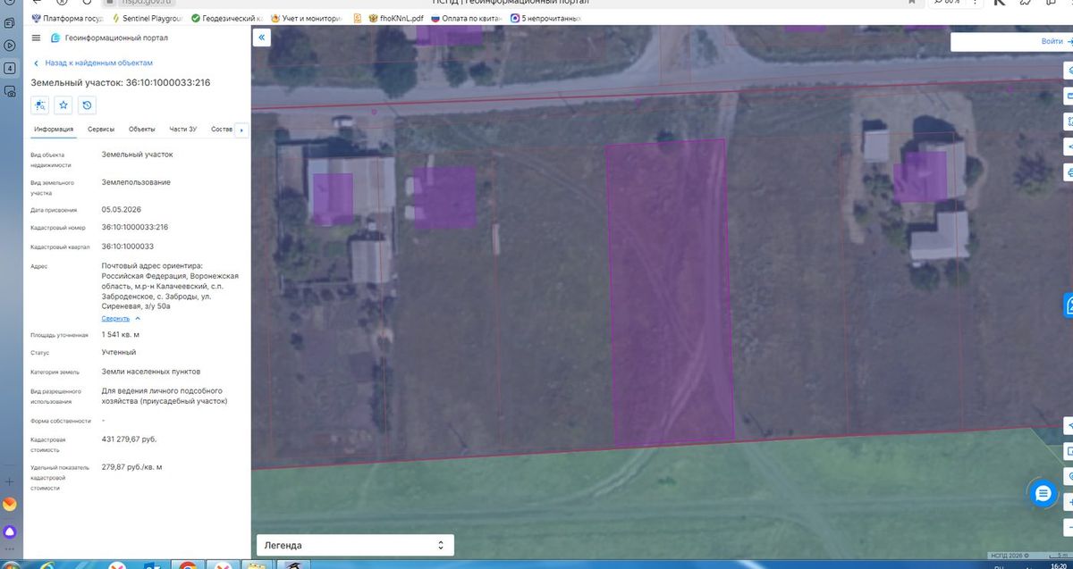This screenshot has height=569, width=1073.
Task: Add parcel to favorites with star icon
Action: (63, 105)
